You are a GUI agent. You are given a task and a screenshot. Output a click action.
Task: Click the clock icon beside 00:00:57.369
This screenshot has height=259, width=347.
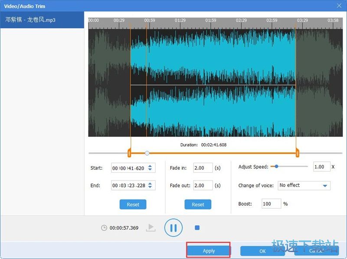click(104, 228)
